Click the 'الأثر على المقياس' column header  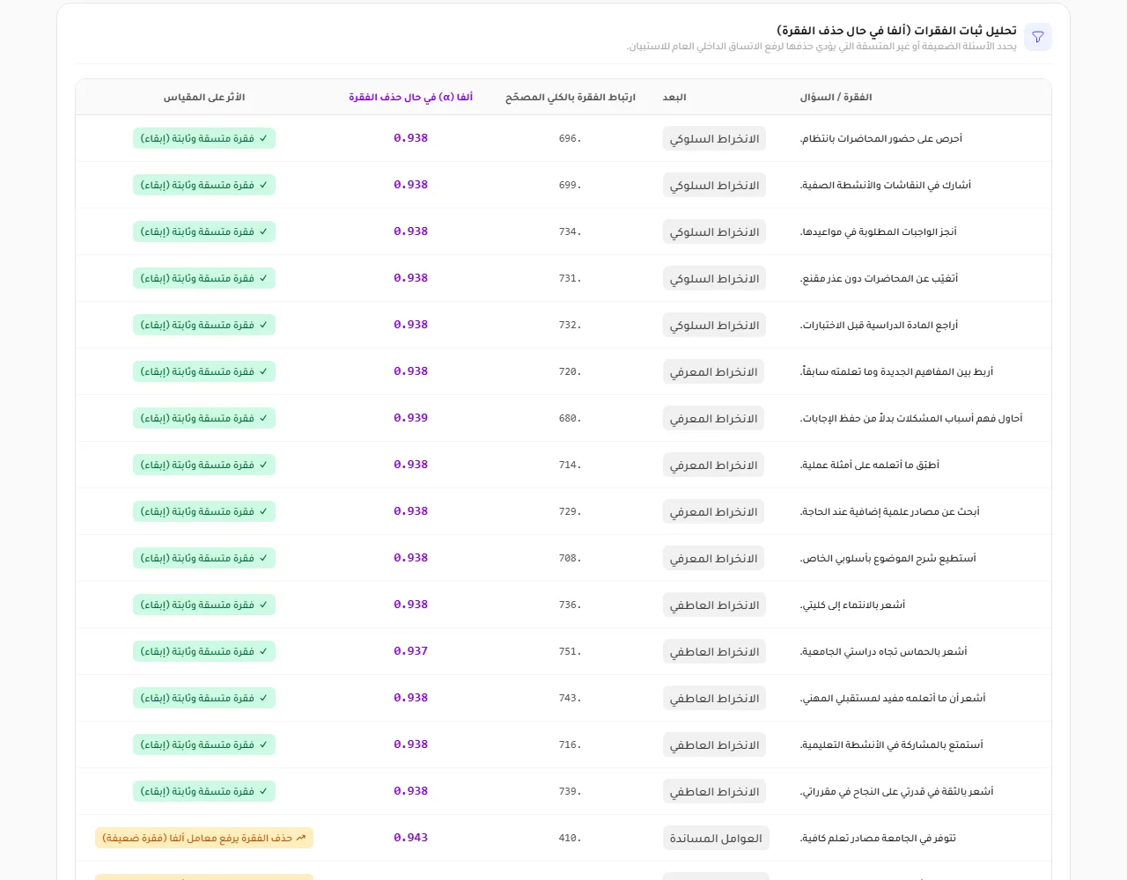[204, 97]
